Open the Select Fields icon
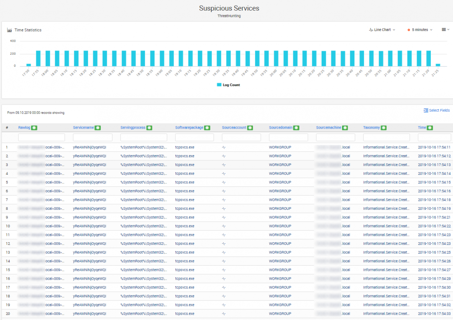This screenshot has height=320, width=453. pos(427,110)
